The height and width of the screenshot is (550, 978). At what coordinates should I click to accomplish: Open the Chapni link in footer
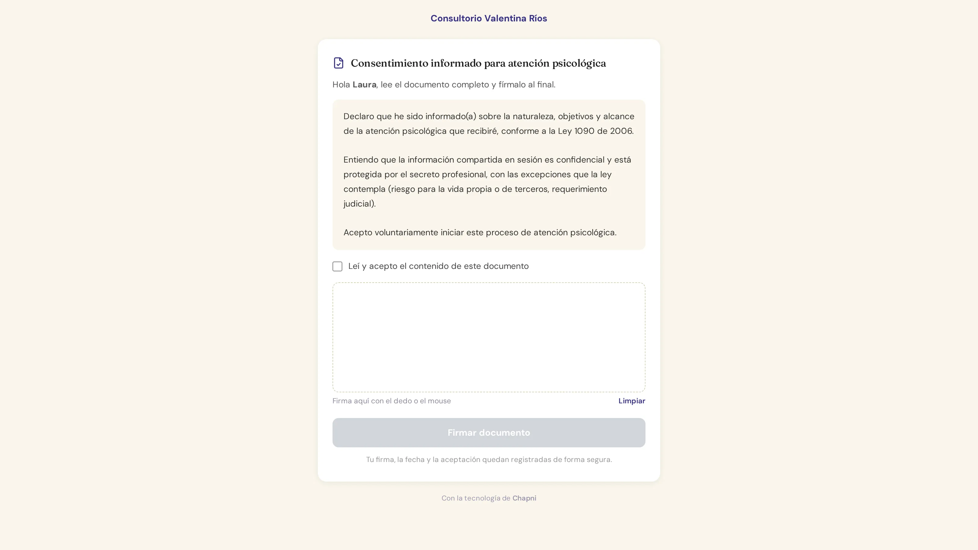click(524, 498)
